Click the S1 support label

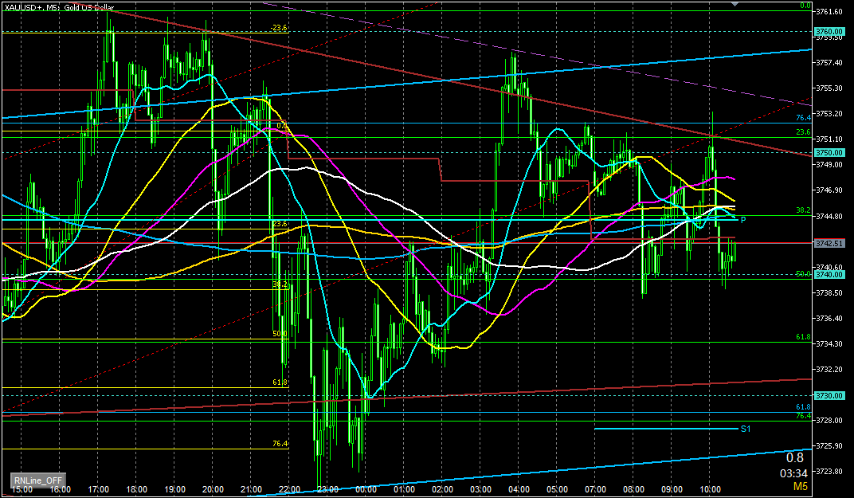coord(745,429)
